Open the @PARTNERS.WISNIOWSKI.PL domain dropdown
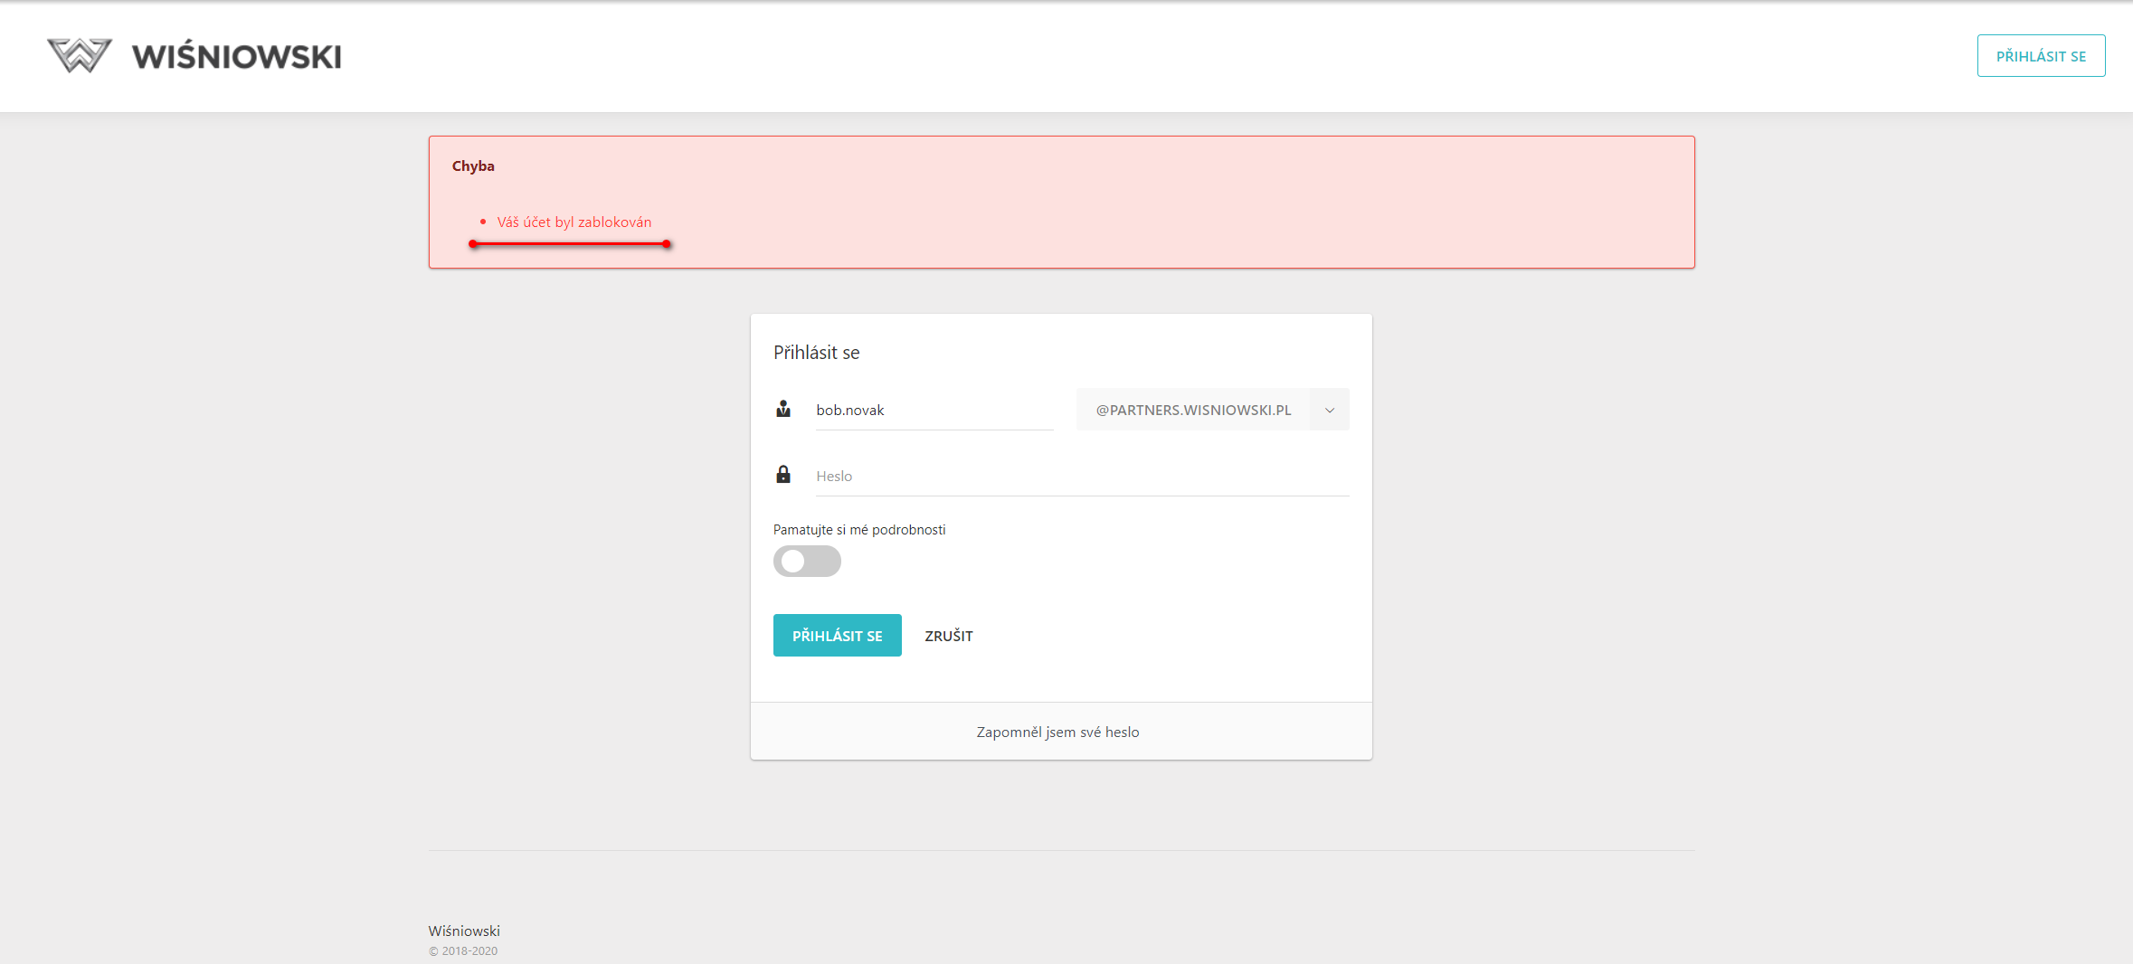The width and height of the screenshot is (2133, 964). [1193, 410]
